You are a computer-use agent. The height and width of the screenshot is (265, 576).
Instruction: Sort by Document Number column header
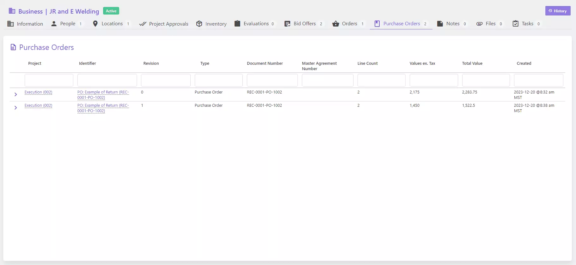tap(265, 63)
